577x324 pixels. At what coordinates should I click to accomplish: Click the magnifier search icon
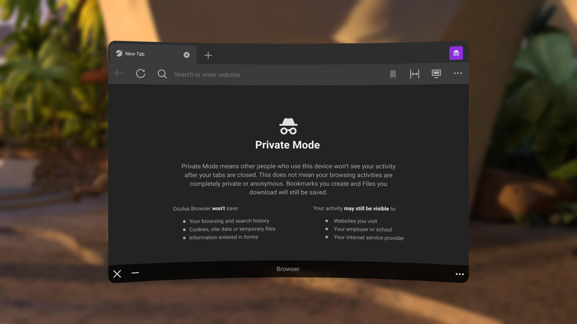(x=162, y=74)
